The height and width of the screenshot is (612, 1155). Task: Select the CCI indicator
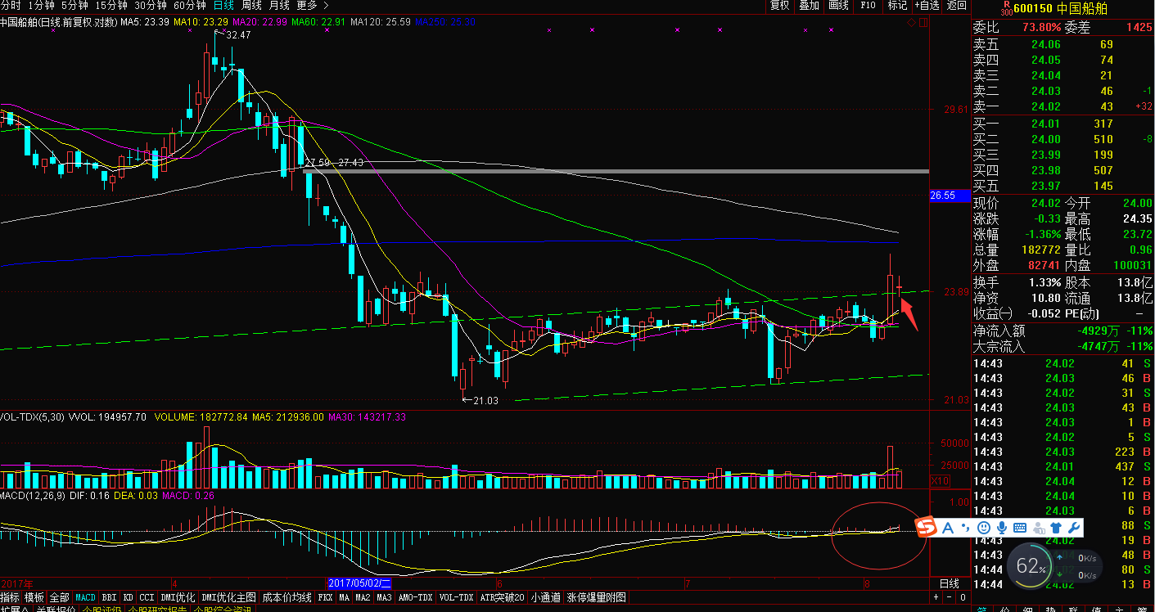pos(147,598)
